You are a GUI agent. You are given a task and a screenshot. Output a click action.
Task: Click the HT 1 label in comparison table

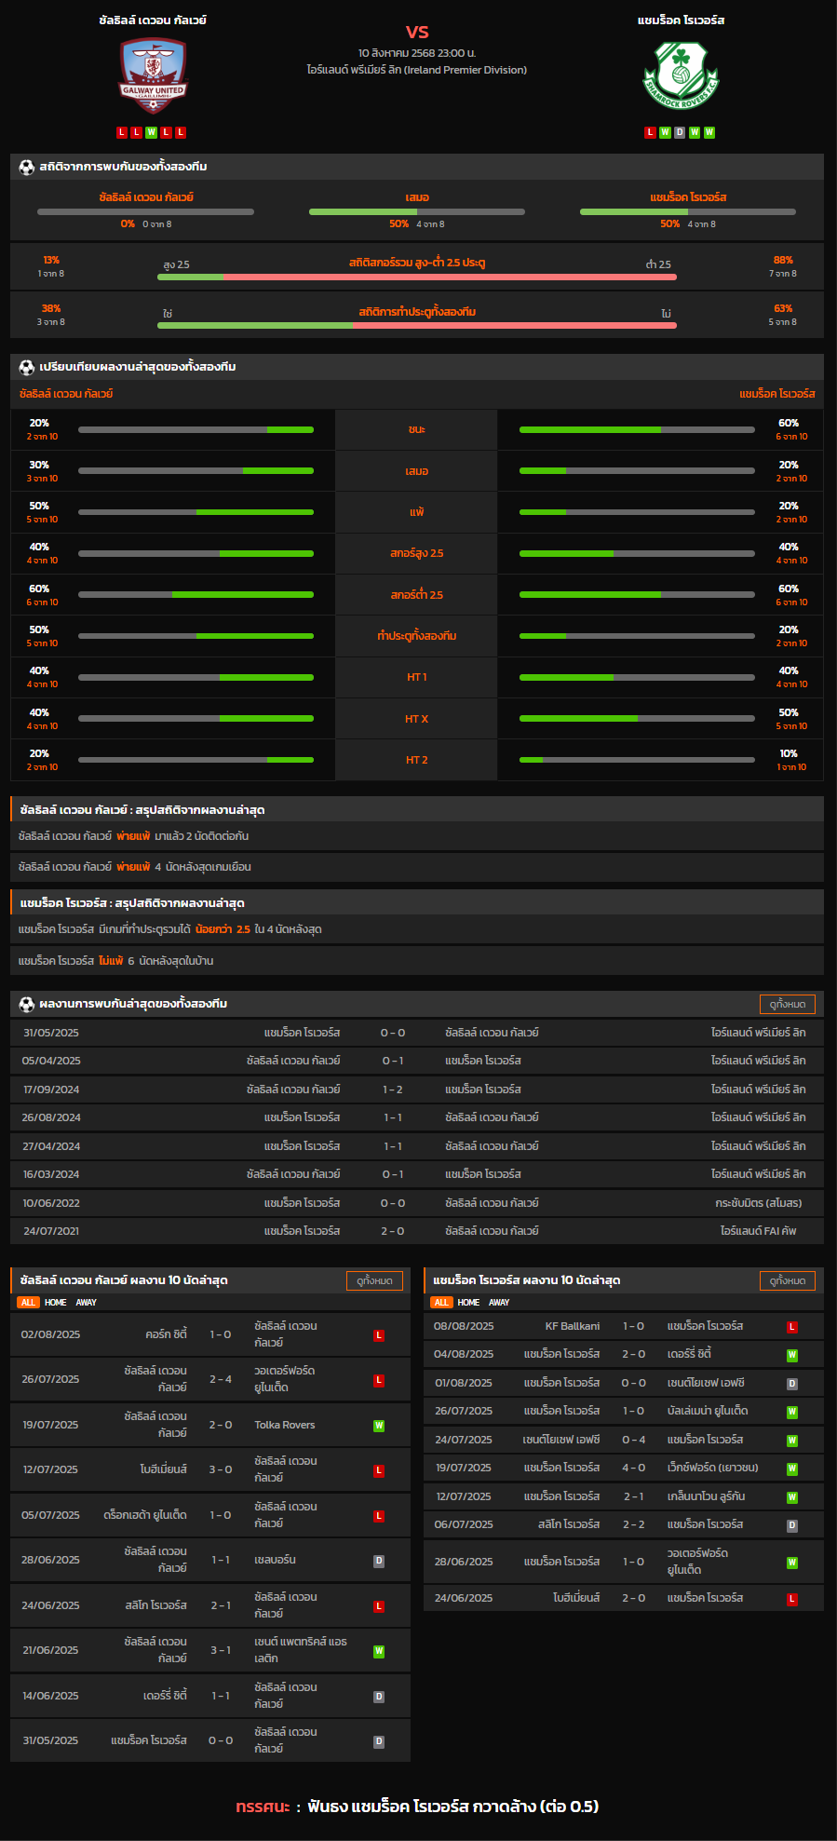(x=417, y=677)
